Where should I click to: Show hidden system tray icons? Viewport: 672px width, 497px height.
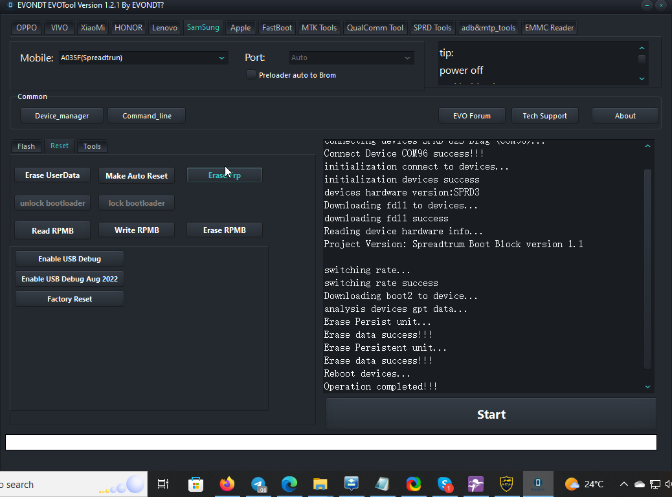(x=624, y=484)
